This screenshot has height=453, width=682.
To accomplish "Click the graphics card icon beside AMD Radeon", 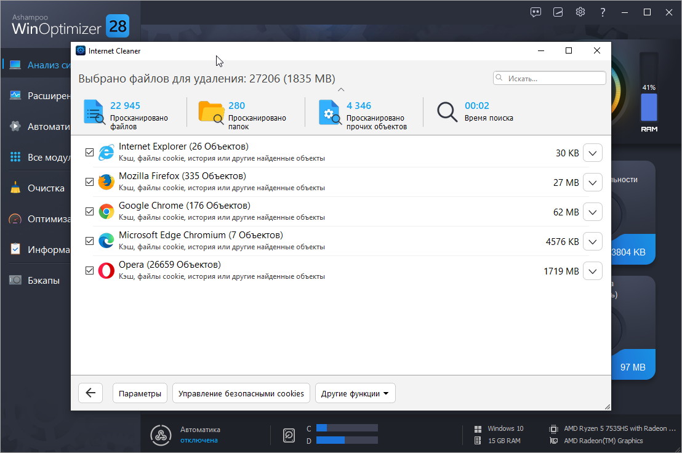I will point(553,441).
